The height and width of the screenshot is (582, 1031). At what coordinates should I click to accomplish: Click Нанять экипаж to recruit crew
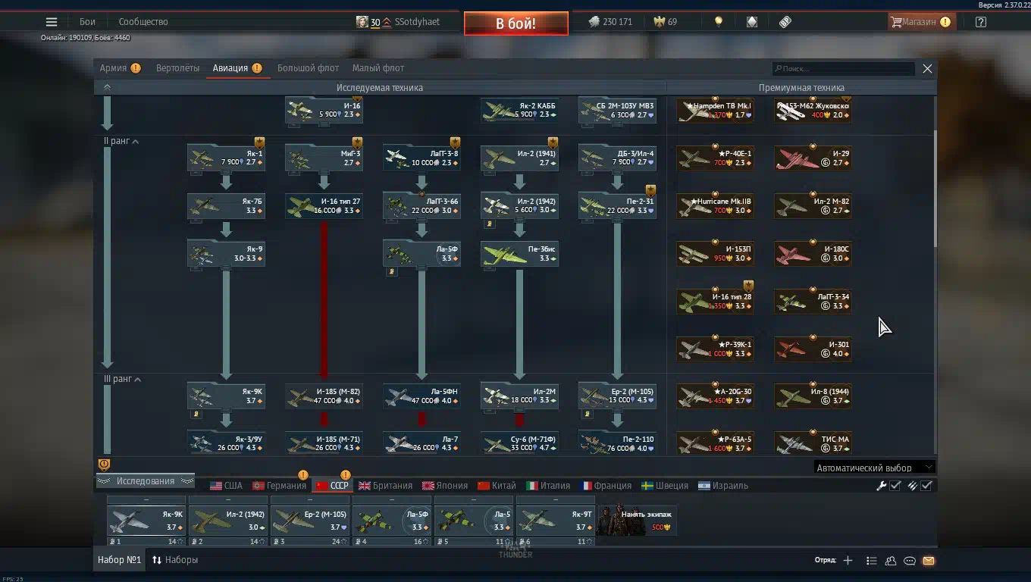(x=638, y=521)
